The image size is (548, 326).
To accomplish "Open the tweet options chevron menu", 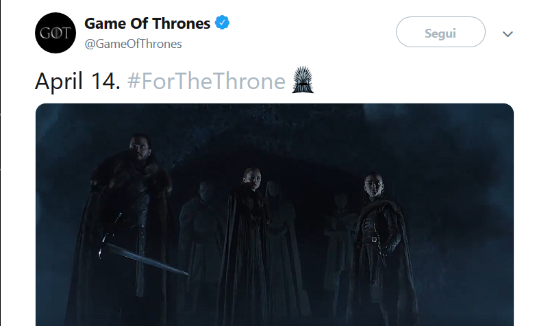I will 508,34.
